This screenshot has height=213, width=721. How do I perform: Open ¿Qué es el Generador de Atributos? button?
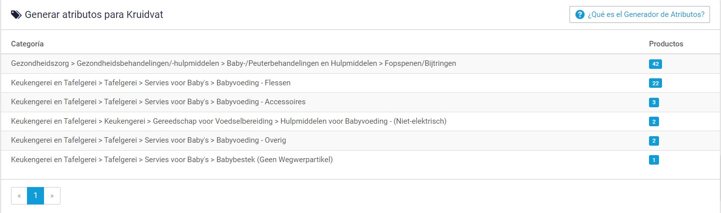pyautogui.click(x=639, y=14)
